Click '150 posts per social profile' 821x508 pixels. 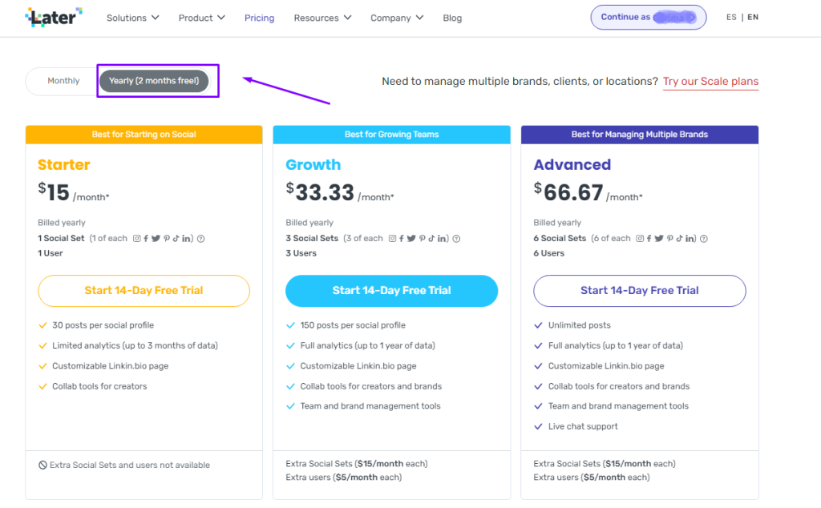pos(353,325)
